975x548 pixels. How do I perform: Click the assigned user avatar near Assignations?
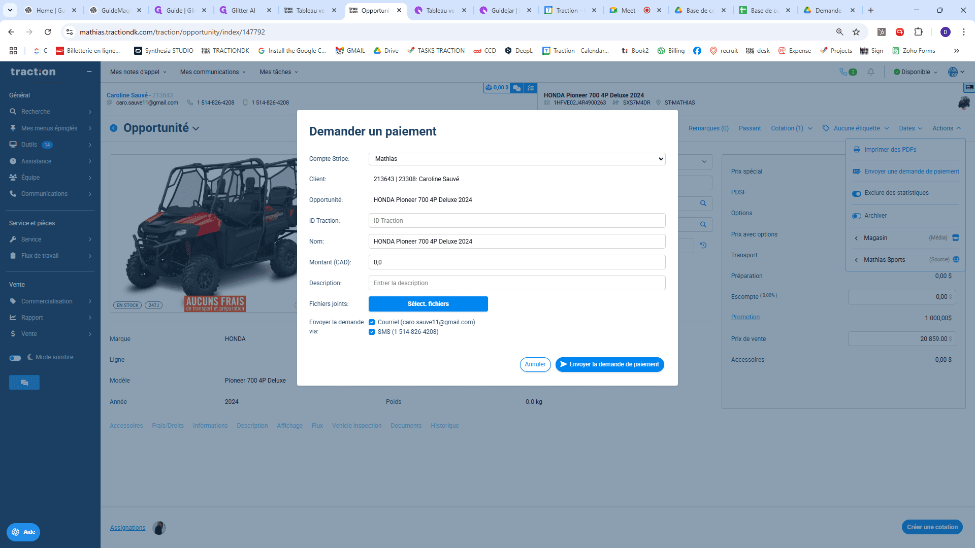pos(159,528)
